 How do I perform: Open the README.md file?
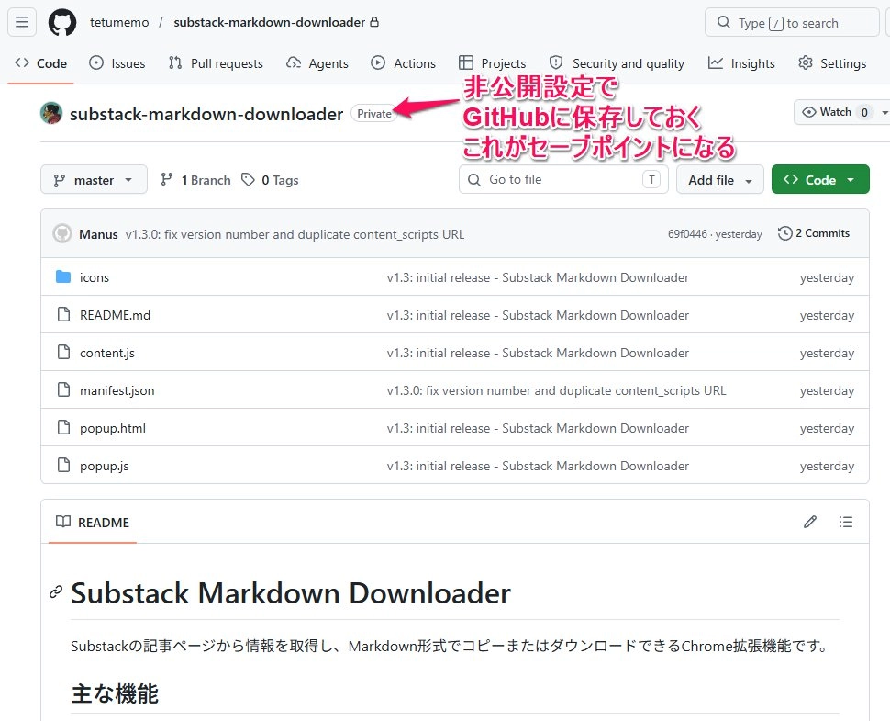click(x=116, y=315)
